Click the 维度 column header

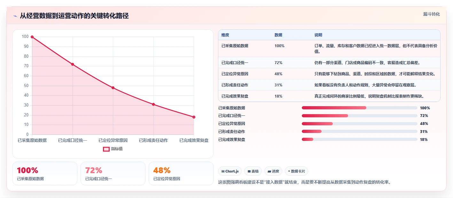click(225, 35)
